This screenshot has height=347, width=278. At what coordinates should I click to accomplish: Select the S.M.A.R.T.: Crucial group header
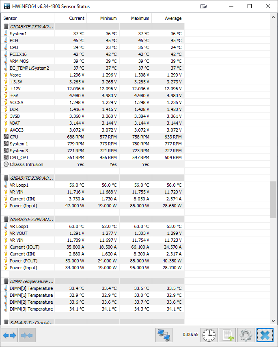pyautogui.click(x=93, y=322)
